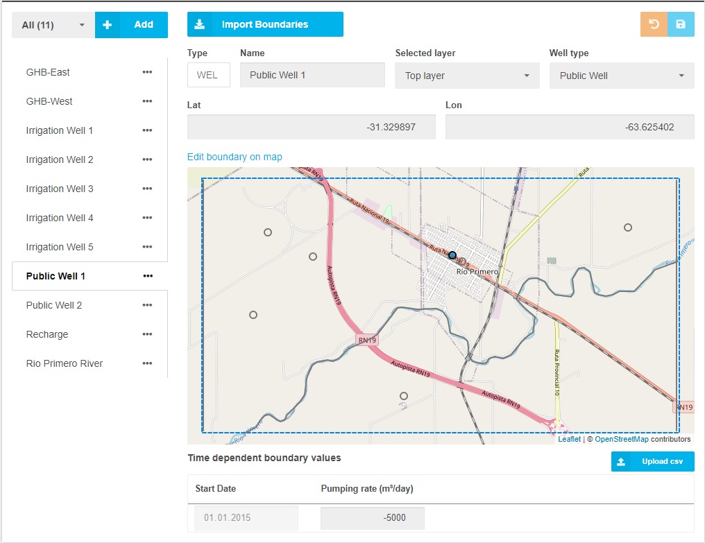Click the Edit boundary on map link
Viewport: 705px width, 543px height.
(x=234, y=157)
